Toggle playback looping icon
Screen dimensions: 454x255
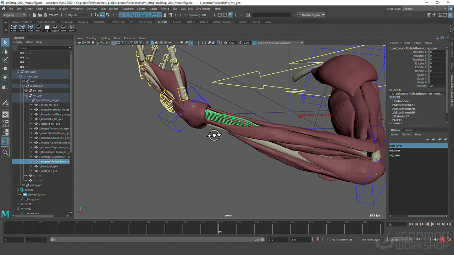(x=418, y=240)
